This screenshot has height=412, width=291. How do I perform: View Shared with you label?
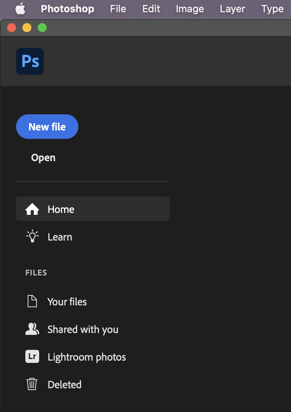point(83,330)
